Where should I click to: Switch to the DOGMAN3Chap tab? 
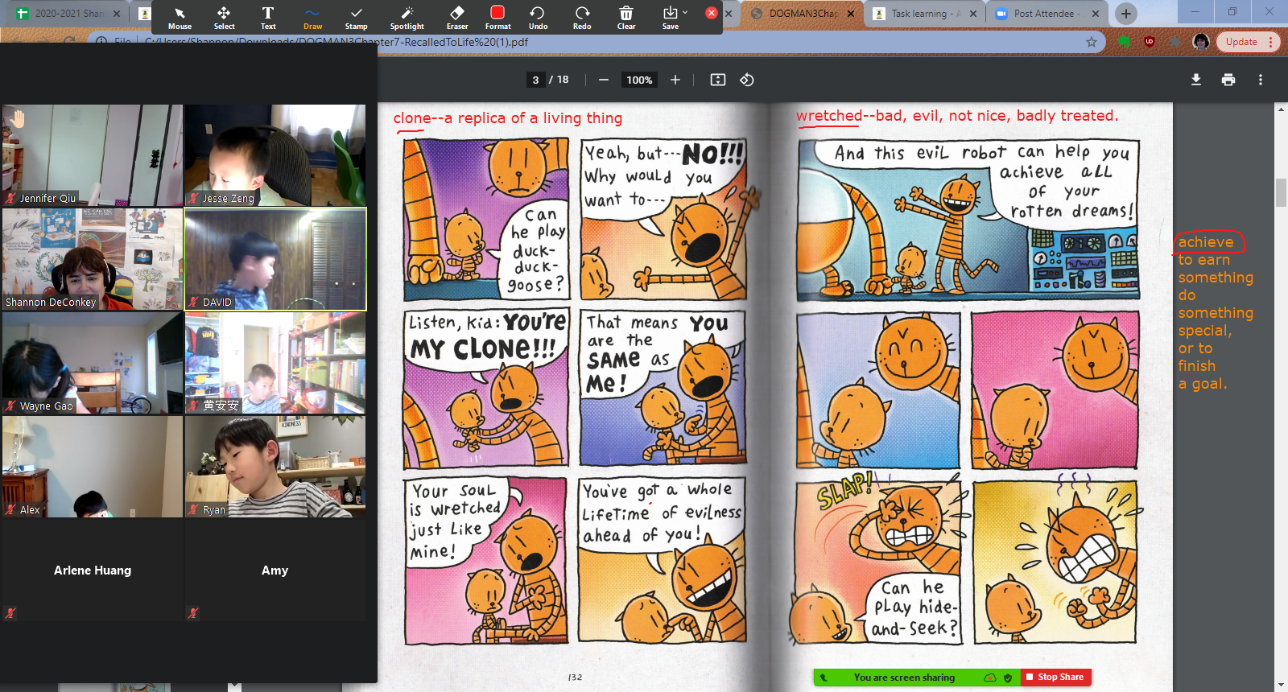tap(801, 14)
